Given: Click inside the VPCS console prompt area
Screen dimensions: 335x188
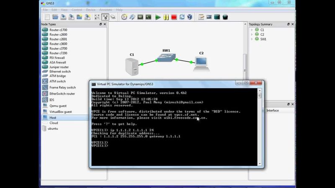Looking at the screenshot, I should coord(174,127).
